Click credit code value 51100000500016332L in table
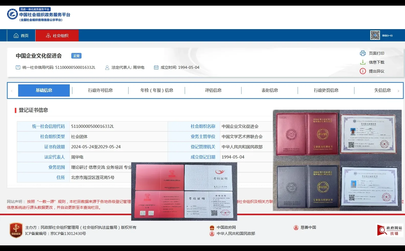This screenshot has width=405, height=251. 92,126
